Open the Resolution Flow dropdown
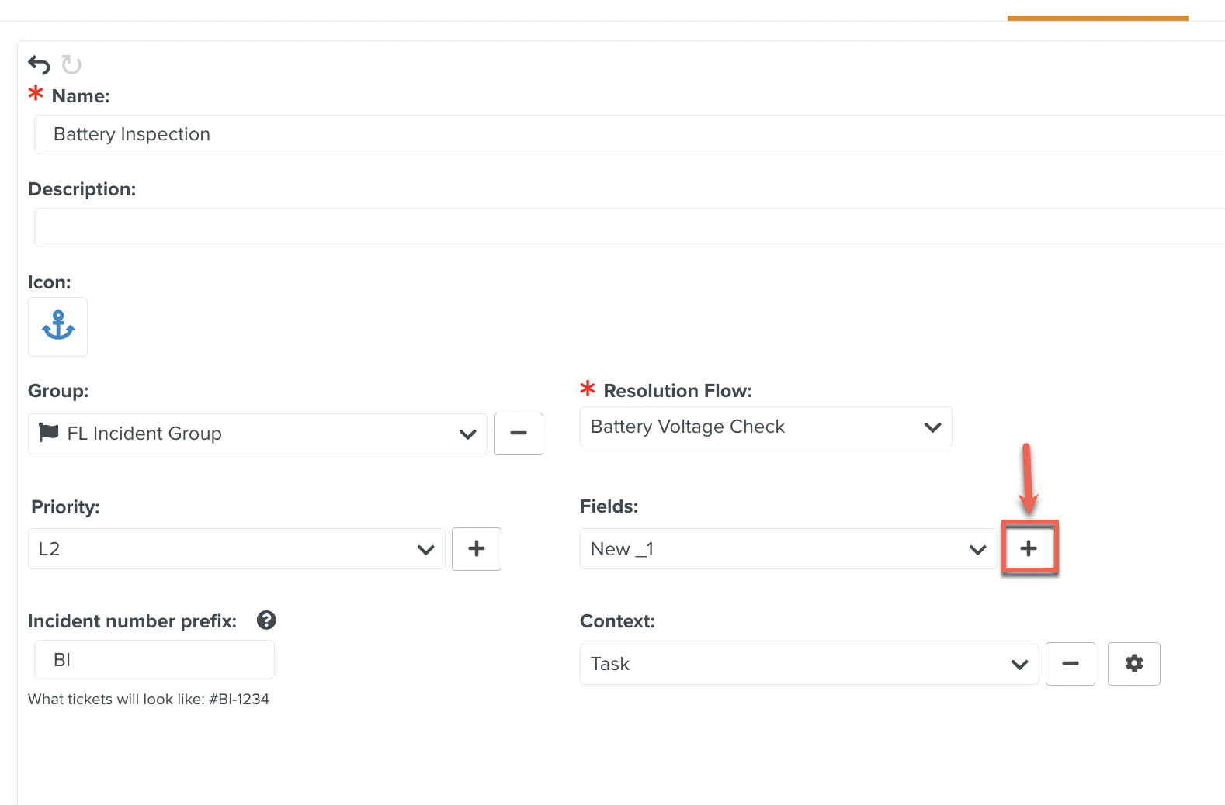This screenshot has height=805, width=1225. pyautogui.click(x=932, y=427)
